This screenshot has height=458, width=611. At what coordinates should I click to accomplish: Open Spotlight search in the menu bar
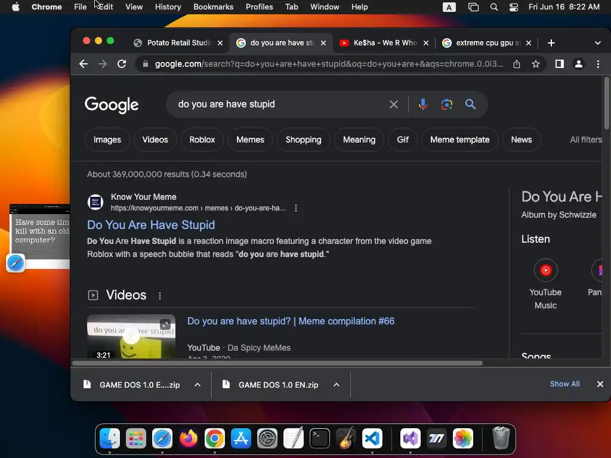[493, 7]
